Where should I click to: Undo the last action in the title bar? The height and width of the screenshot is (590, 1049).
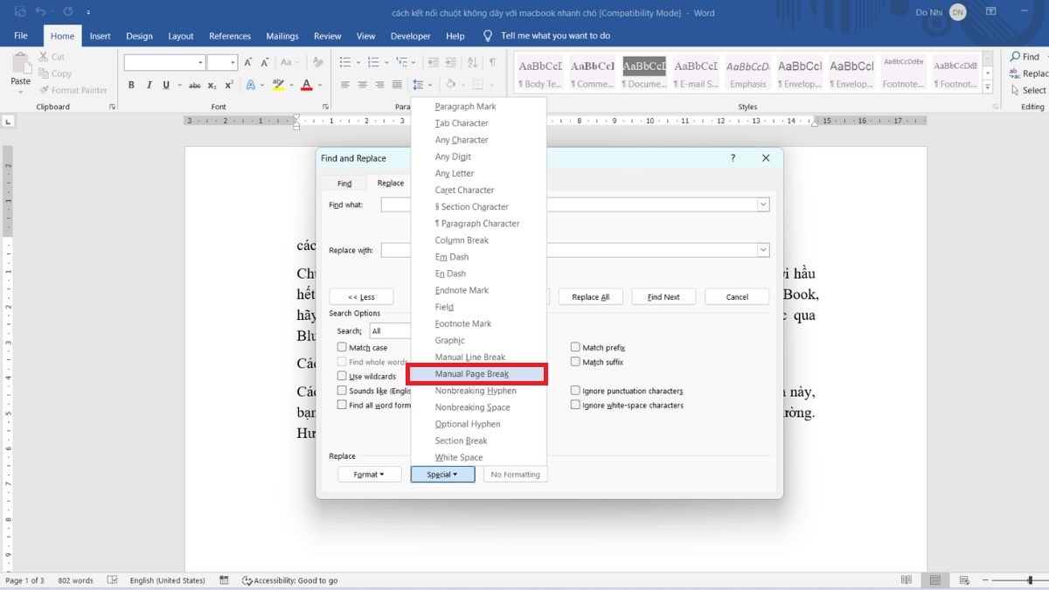pyautogui.click(x=40, y=12)
